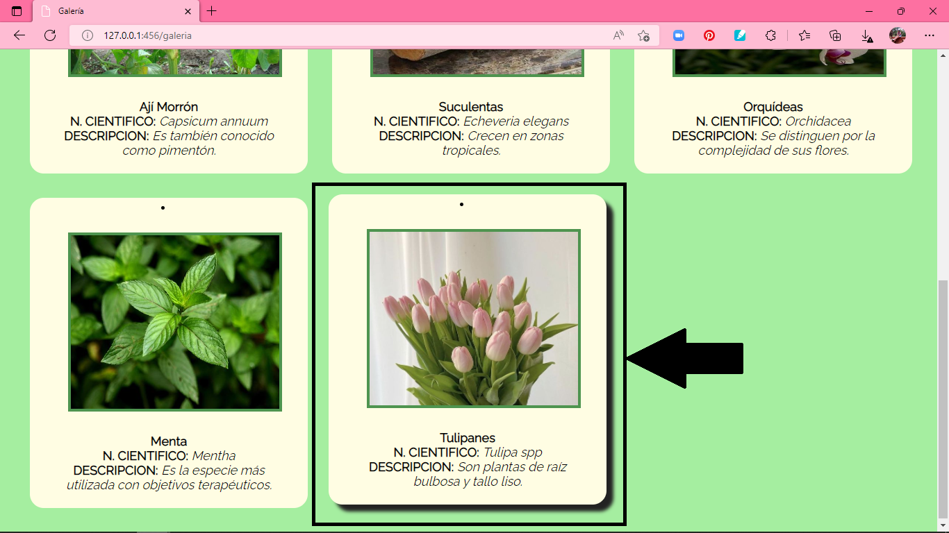Select the Tulipanes photo

coord(474,319)
